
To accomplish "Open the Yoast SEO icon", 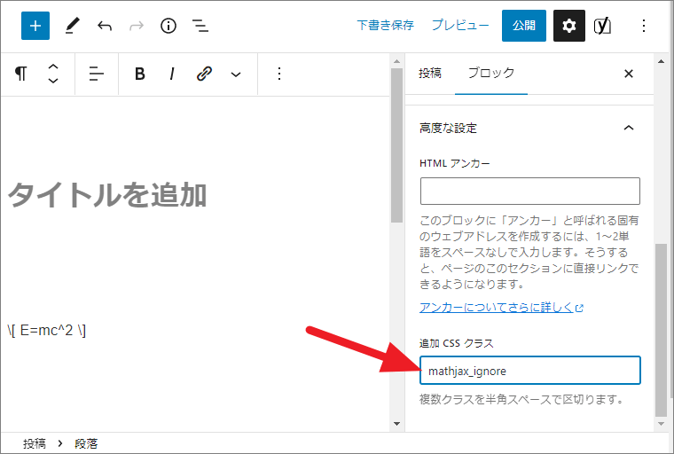I will [x=604, y=26].
